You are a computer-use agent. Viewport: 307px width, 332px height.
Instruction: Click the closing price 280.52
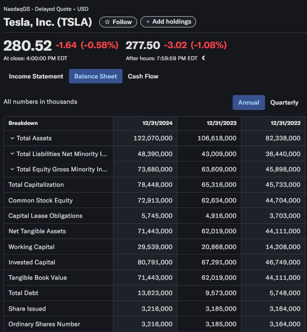[x=27, y=45]
